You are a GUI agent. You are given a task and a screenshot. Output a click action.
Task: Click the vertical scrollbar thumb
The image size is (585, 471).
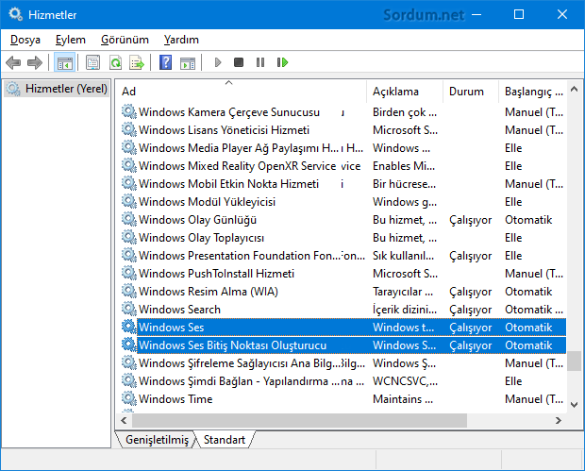(575, 361)
